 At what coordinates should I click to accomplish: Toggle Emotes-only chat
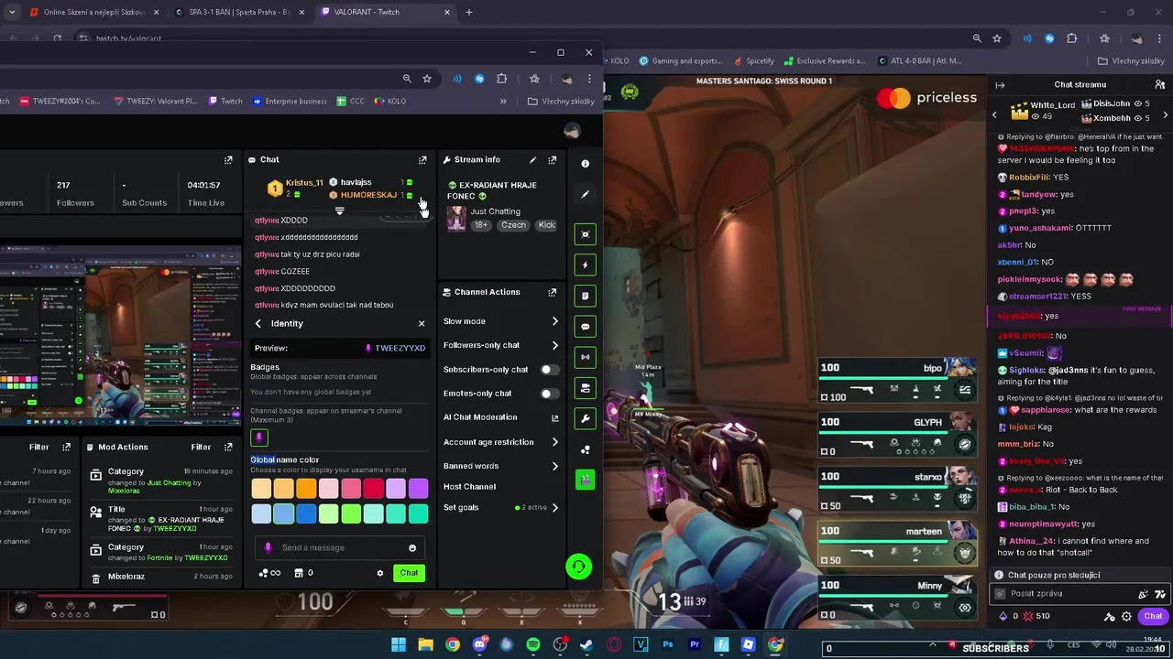tap(549, 394)
